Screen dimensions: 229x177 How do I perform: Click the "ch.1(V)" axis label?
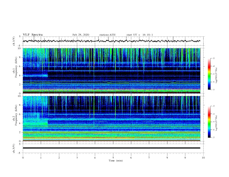click(14, 41)
